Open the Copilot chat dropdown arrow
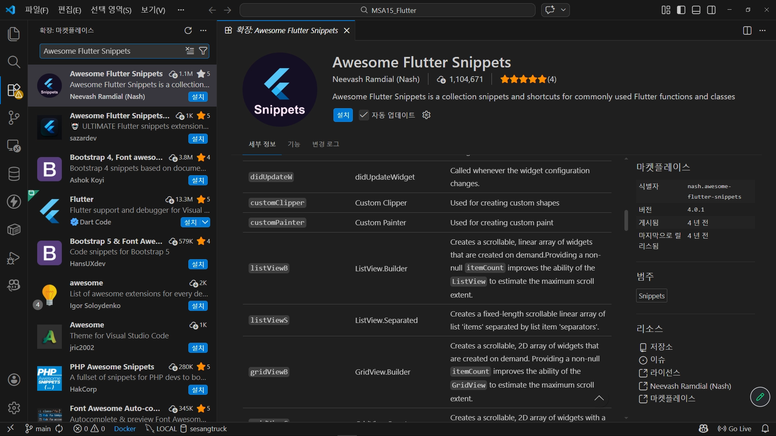 coord(563,10)
